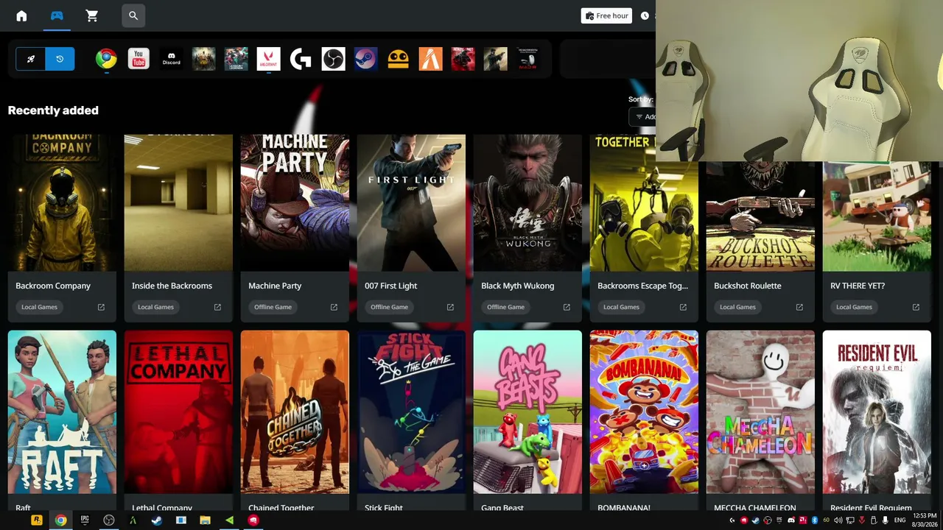Screen dimensions: 943x530
Task: Open Logitech G Hub shortcut
Action: [x=301, y=59]
